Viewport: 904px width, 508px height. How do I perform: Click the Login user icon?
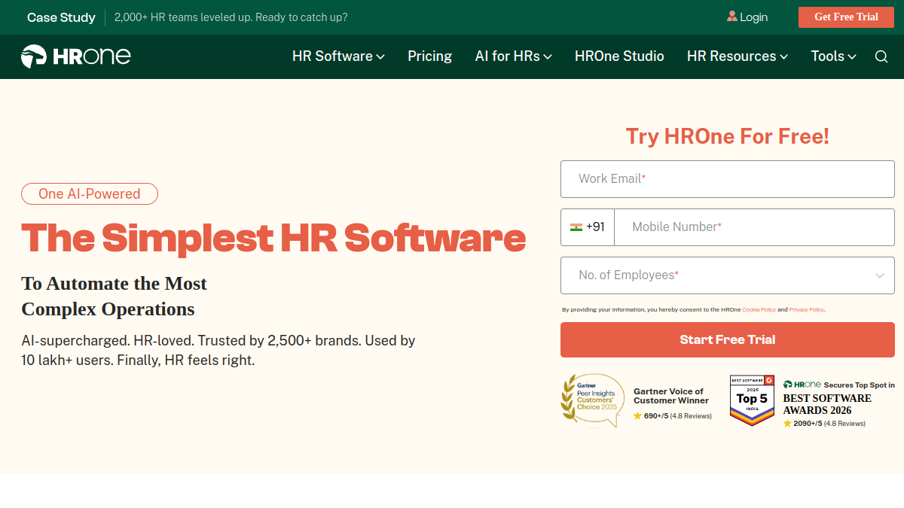732,17
